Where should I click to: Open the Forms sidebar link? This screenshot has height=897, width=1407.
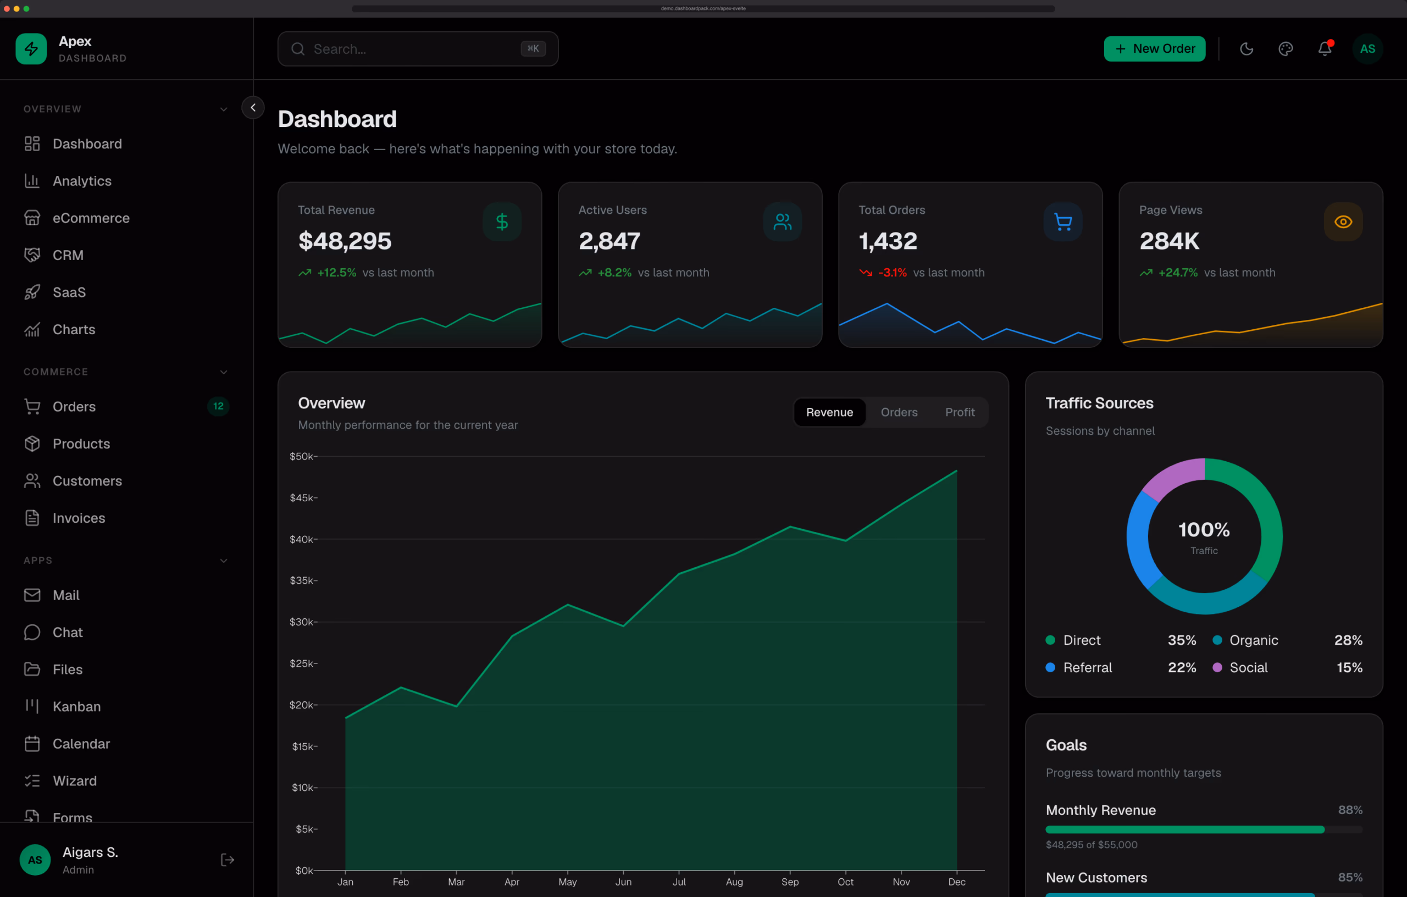126,816
